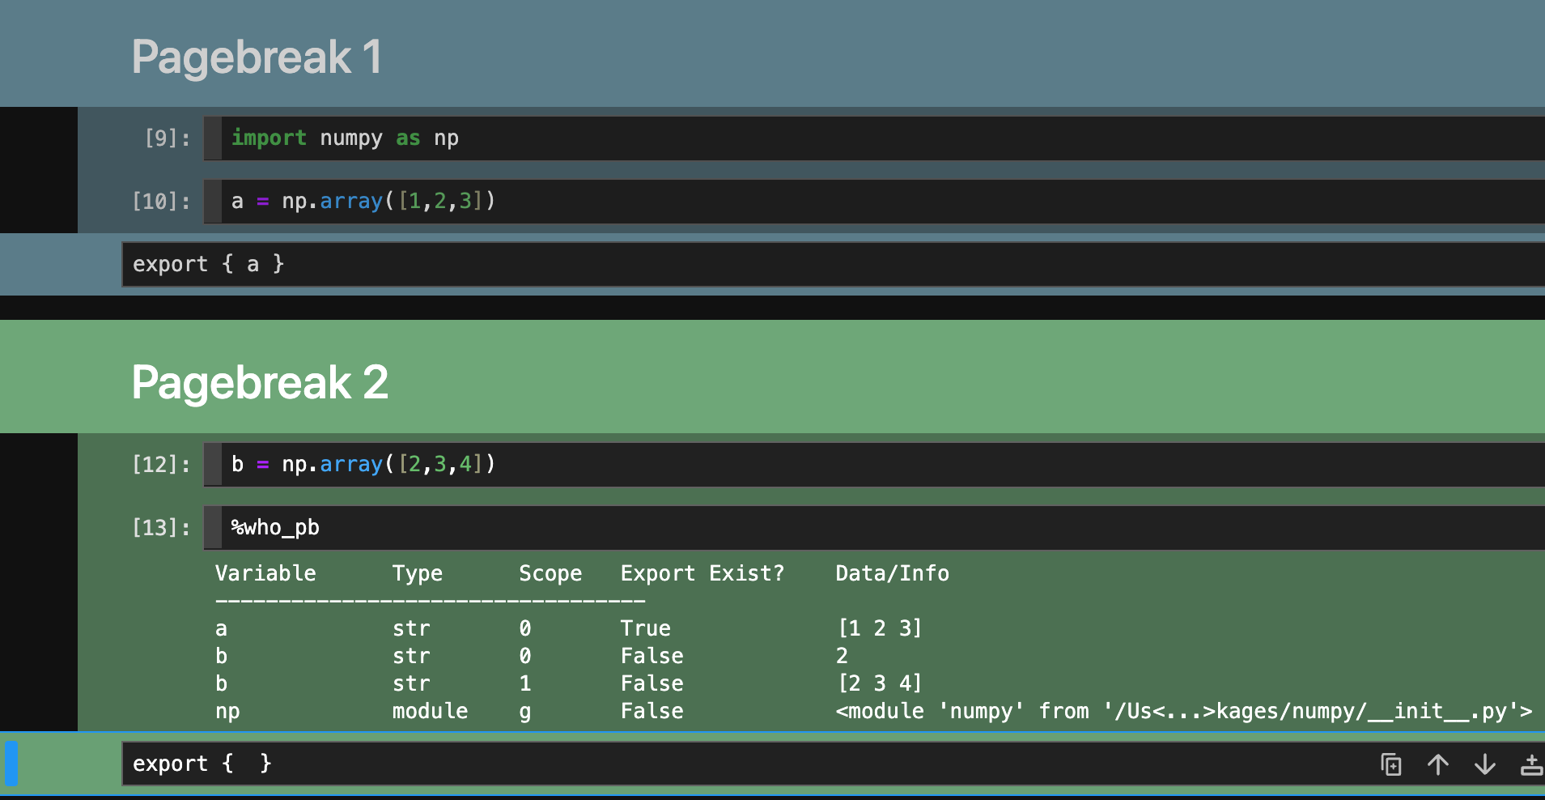Focus the 'export { a }' cell
1545x800 pixels.
pos(834,265)
